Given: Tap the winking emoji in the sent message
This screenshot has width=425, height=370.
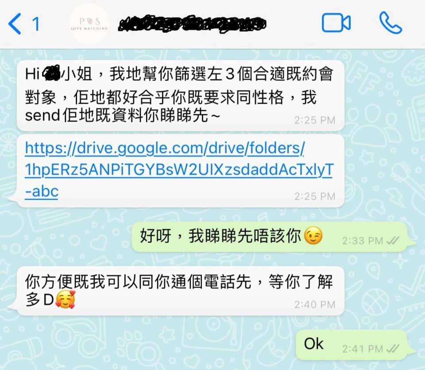Looking at the screenshot, I should 313,235.
